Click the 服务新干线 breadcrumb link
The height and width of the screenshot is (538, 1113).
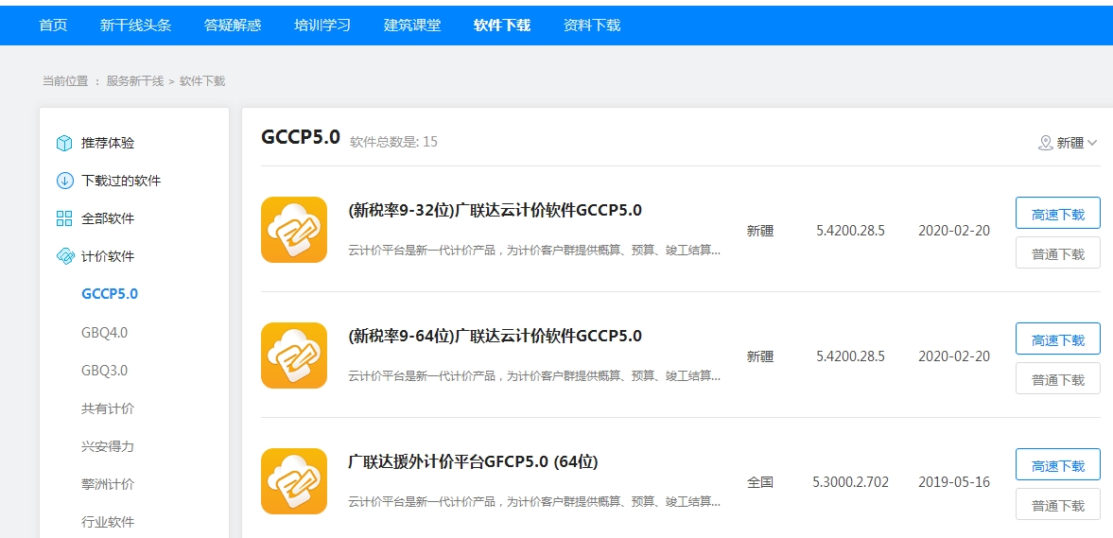click(135, 81)
